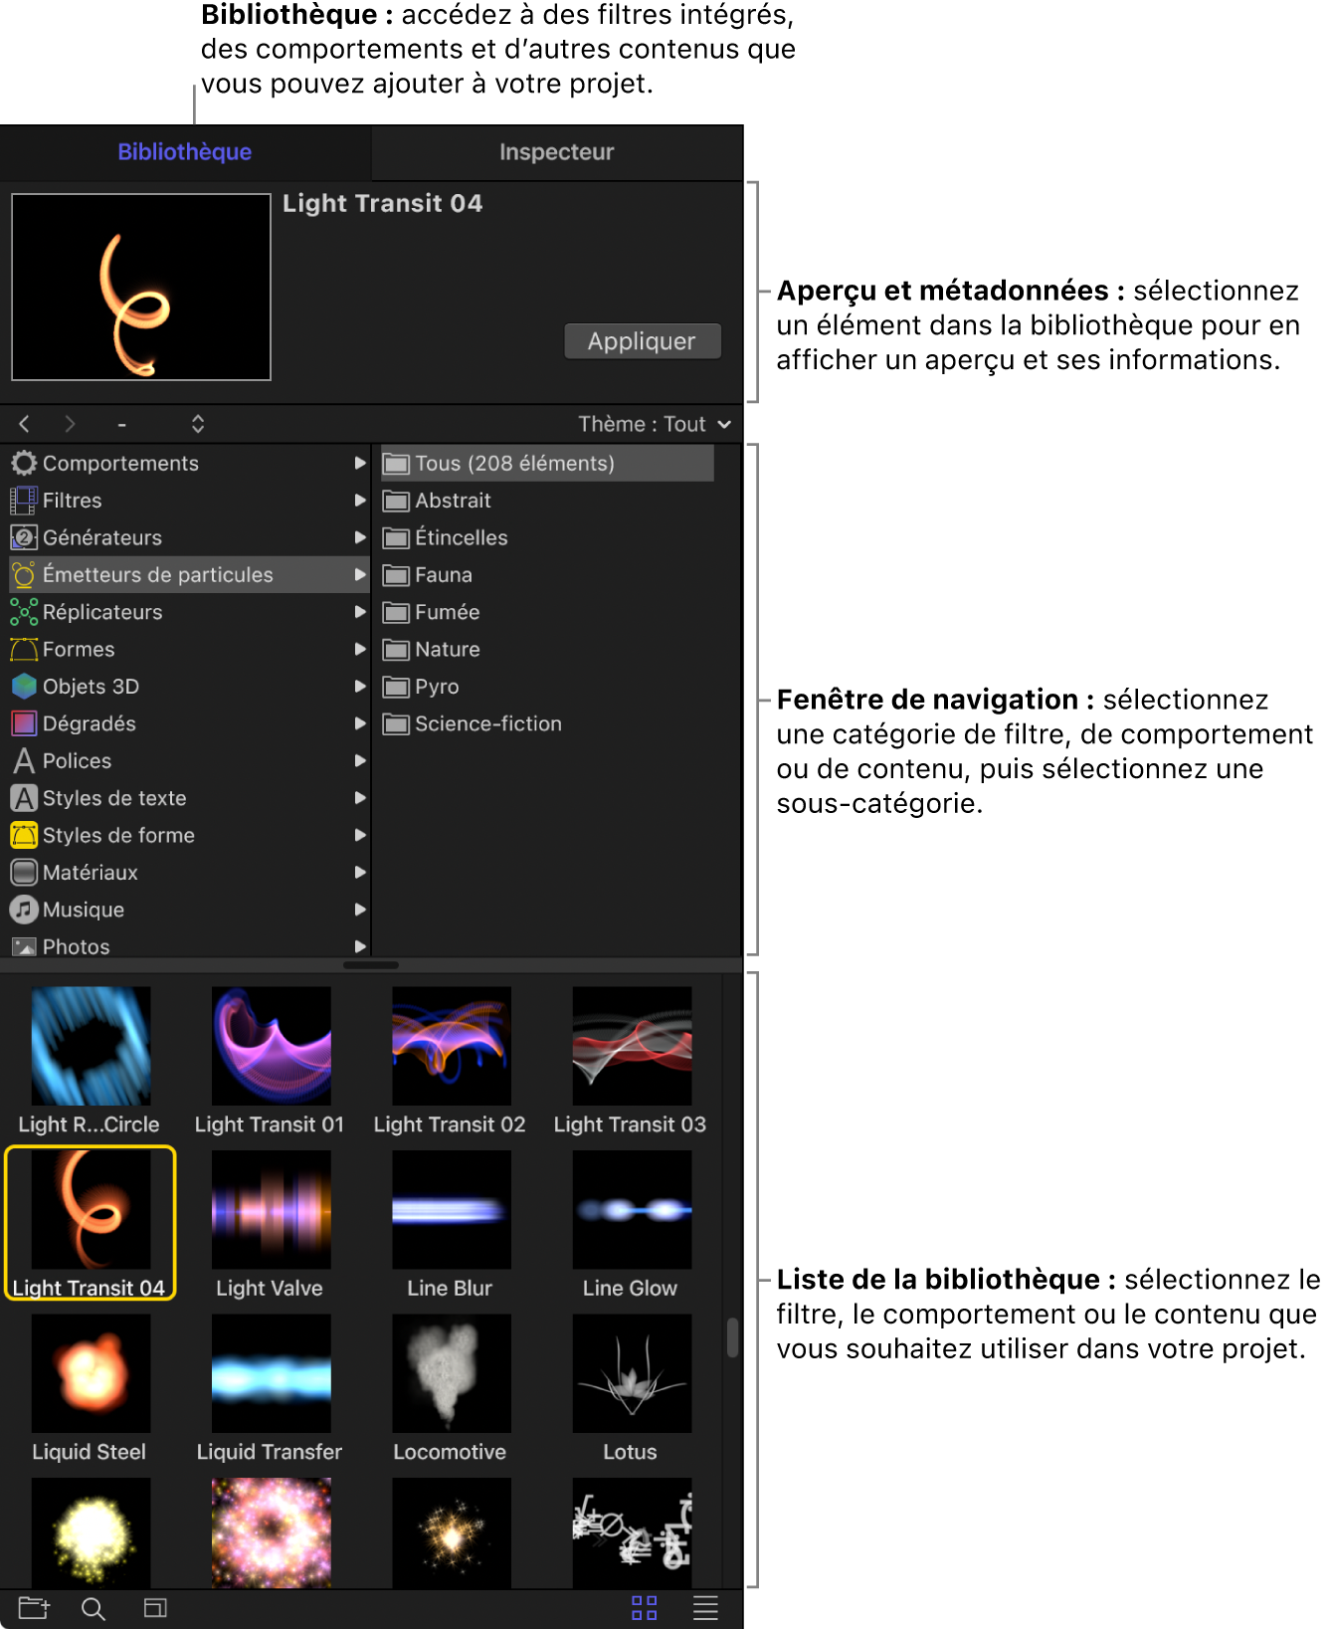This screenshot has height=1629, width=1331.
Task: Click the forward navigation arrow
Action: coord(70,424)
